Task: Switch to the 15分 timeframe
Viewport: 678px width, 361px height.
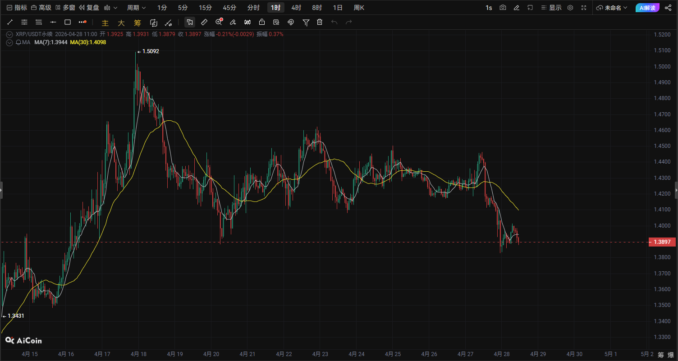Action: (x=205, y=8)
